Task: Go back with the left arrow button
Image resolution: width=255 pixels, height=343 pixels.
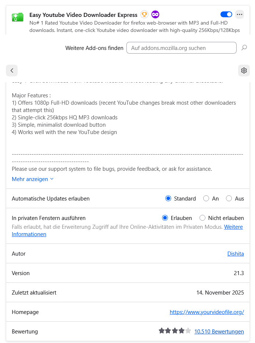Action: pyautogui.click(x=12, y=71)
